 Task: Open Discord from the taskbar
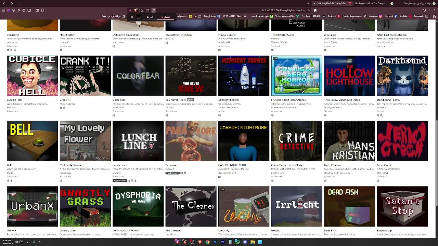(245, 242)
